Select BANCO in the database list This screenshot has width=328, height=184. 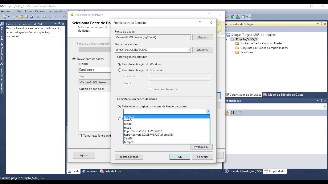pos(167,117)
